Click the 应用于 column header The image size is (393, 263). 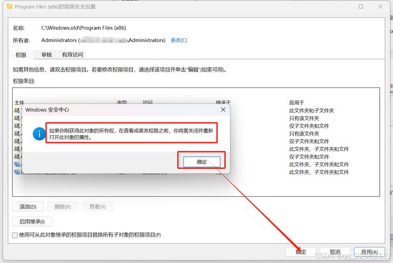(x=296, y=103)
